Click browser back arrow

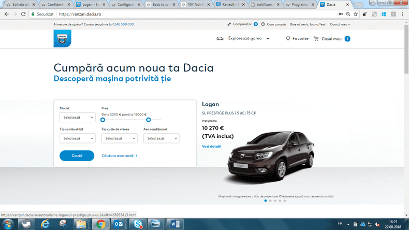(x=7, y=14)
